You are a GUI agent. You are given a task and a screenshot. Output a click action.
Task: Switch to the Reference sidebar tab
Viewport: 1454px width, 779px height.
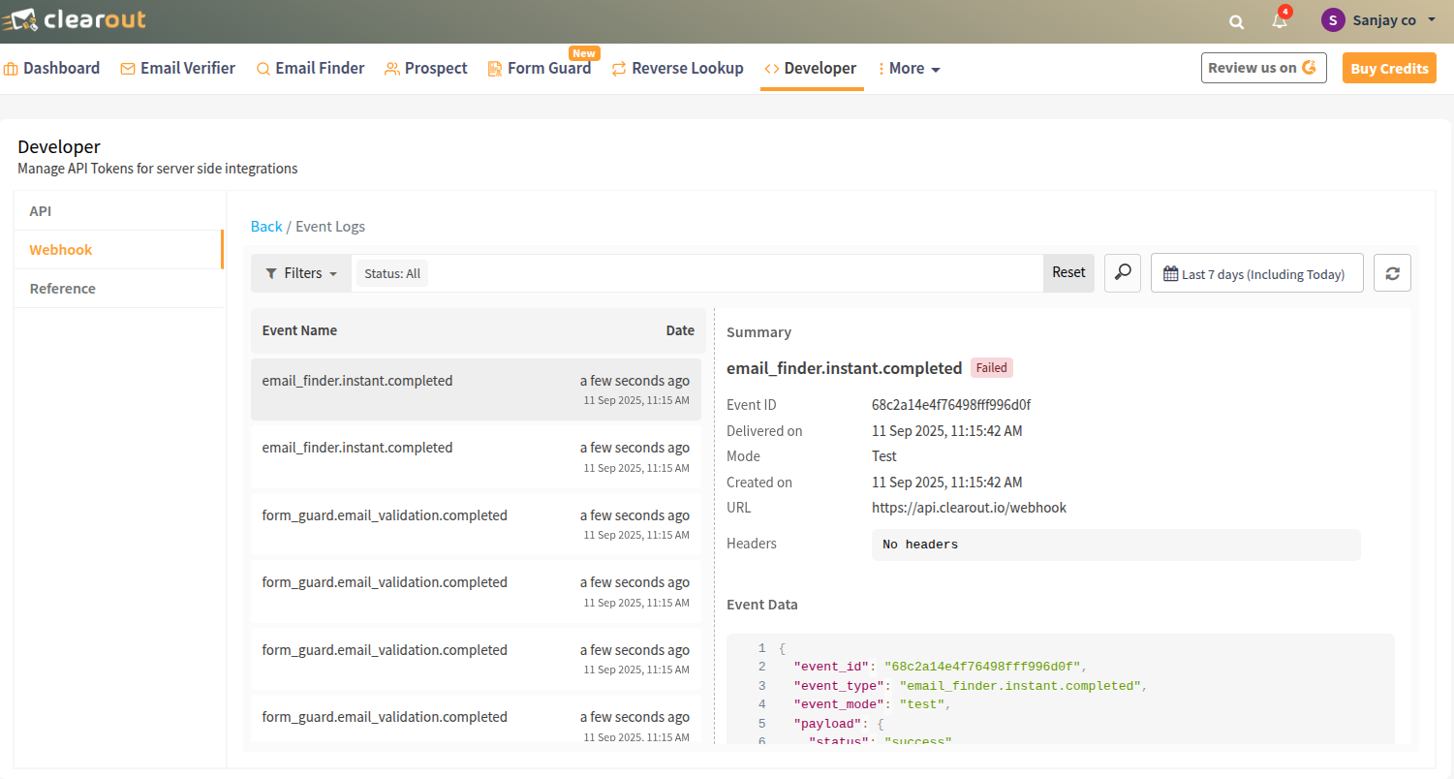(x=63, y=288)
